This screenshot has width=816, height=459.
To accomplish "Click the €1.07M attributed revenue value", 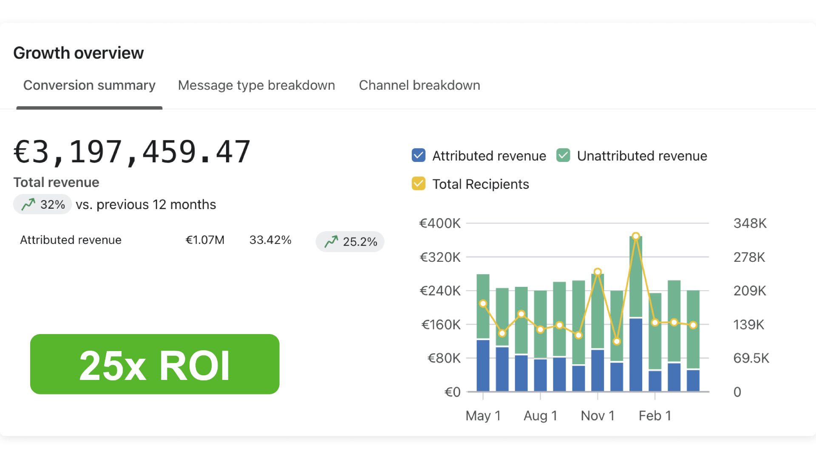I will 205,240.
